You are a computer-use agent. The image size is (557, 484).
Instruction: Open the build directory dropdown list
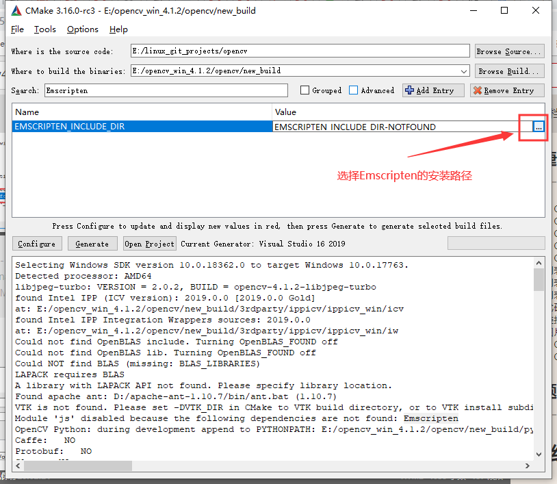point(465,71)
